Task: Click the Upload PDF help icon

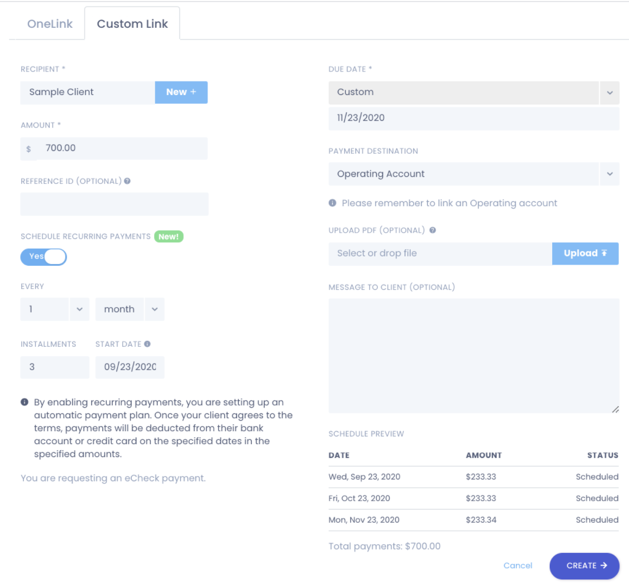Action: click(433, 230)
